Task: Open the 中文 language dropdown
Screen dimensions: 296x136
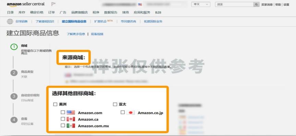Action: coord(201,4)
